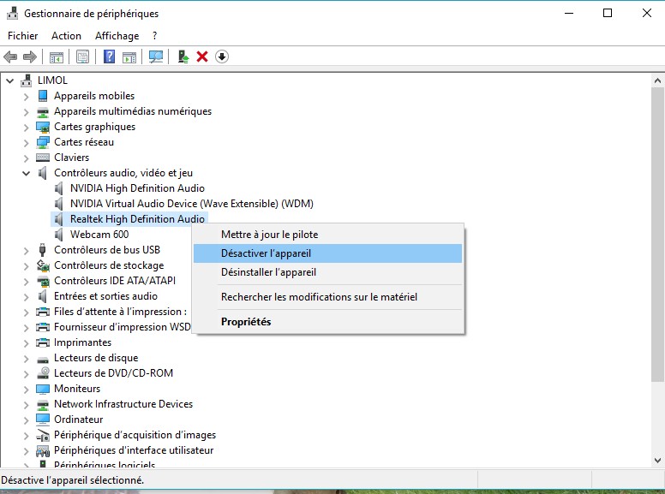Click the Moniteurs monitor icon

(x=43, y=389)
